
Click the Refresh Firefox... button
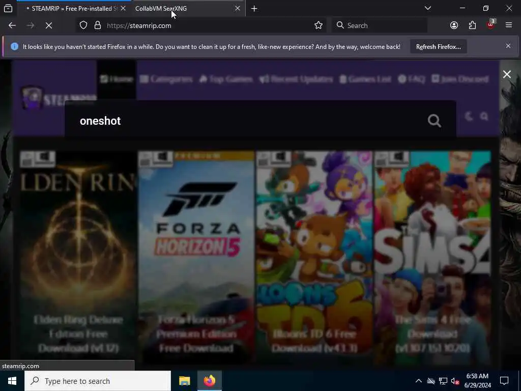point(438,46)
